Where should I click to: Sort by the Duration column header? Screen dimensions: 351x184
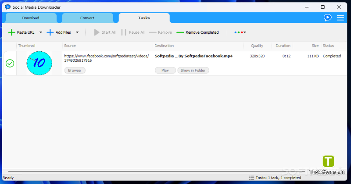coord(283,46)
